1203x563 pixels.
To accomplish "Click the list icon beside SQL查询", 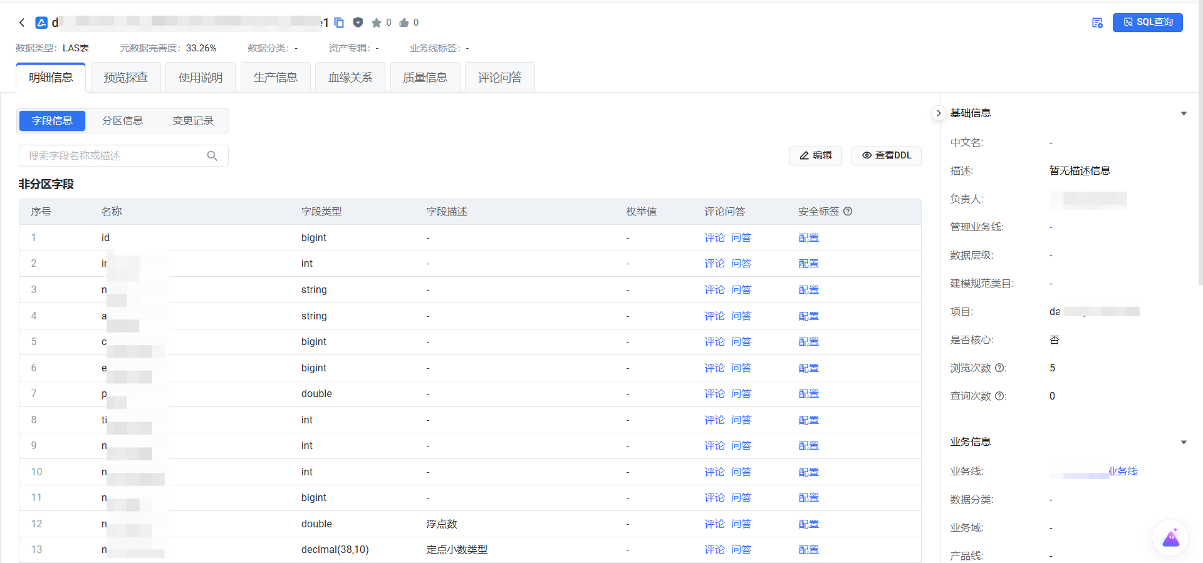I will [1097, 23].
